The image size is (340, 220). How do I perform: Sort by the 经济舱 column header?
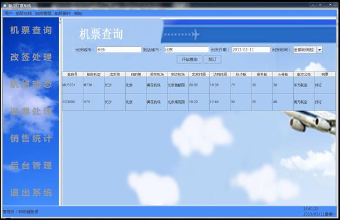[x=241, y=74]
